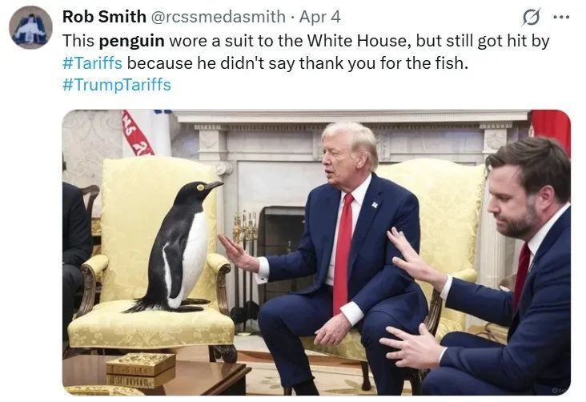Click the long red tie of seated man
This screenshot has height=402, width=586.
tap(343, 255)
